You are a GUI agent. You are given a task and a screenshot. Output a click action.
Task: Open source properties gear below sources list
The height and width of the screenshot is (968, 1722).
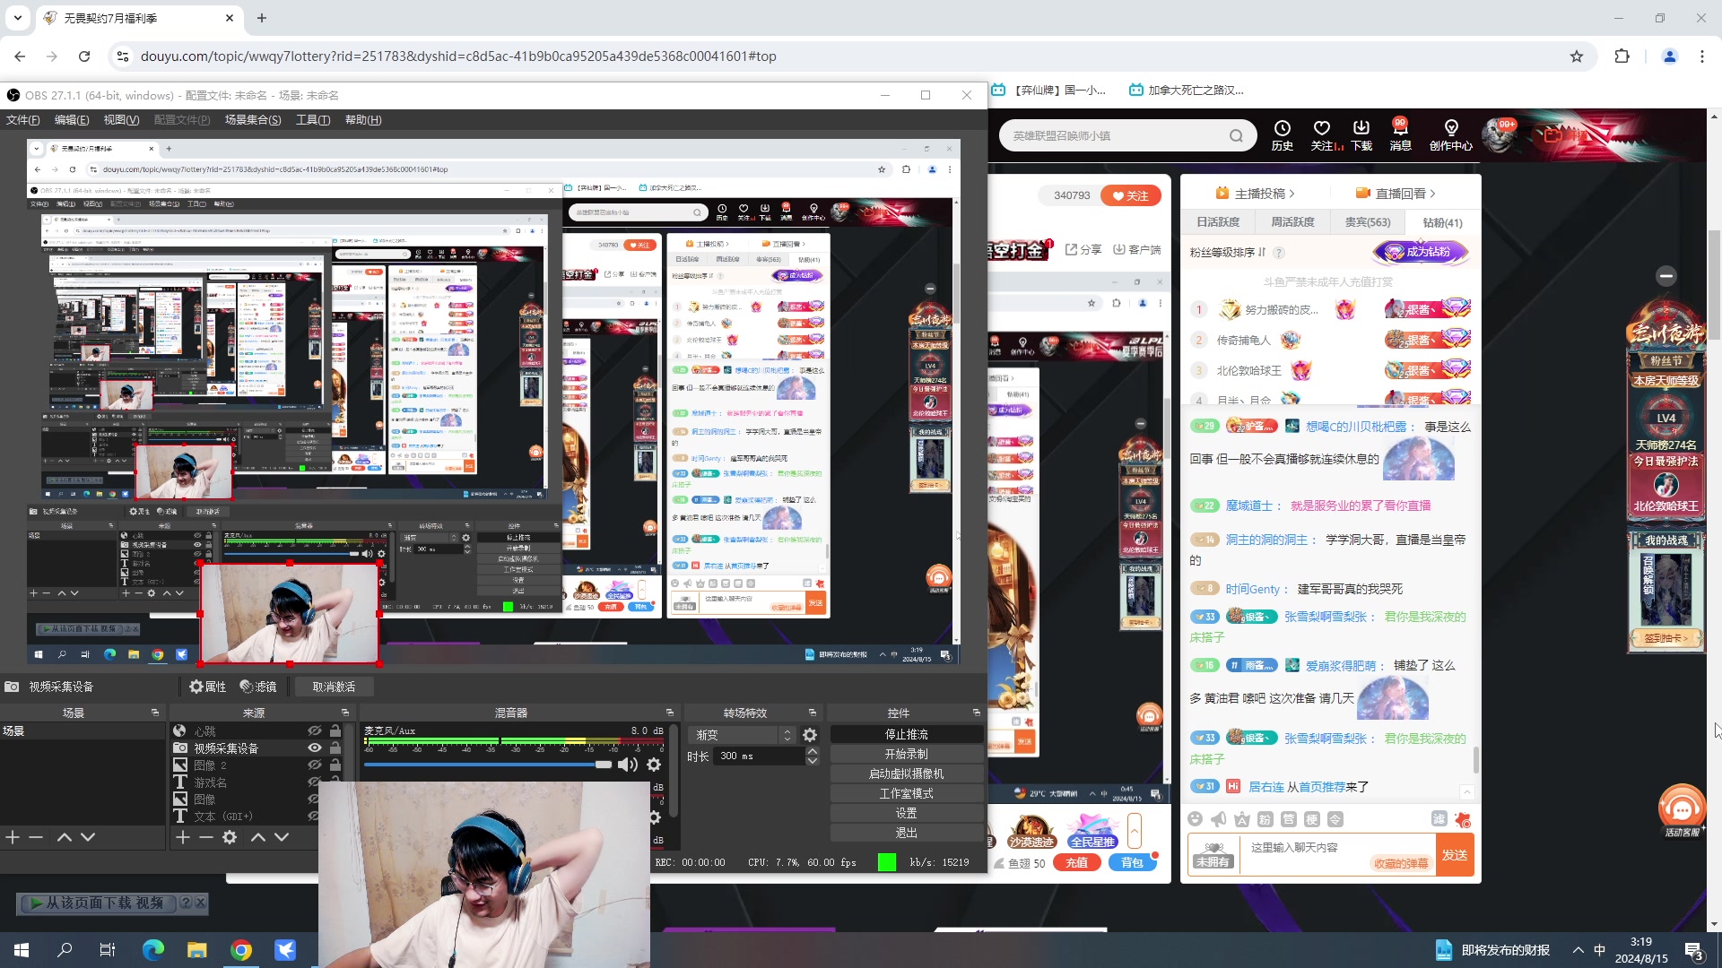click(x=230, y=837)
